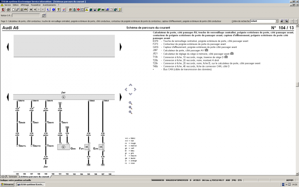Image resolution: width=299 pixels, height=187 pixels.
Task: Open the Affichage menu
Action: point(25,5)
